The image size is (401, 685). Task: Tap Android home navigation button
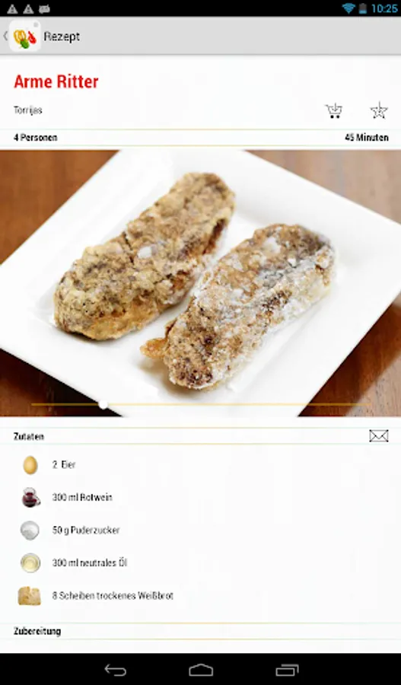click(201, 670)
